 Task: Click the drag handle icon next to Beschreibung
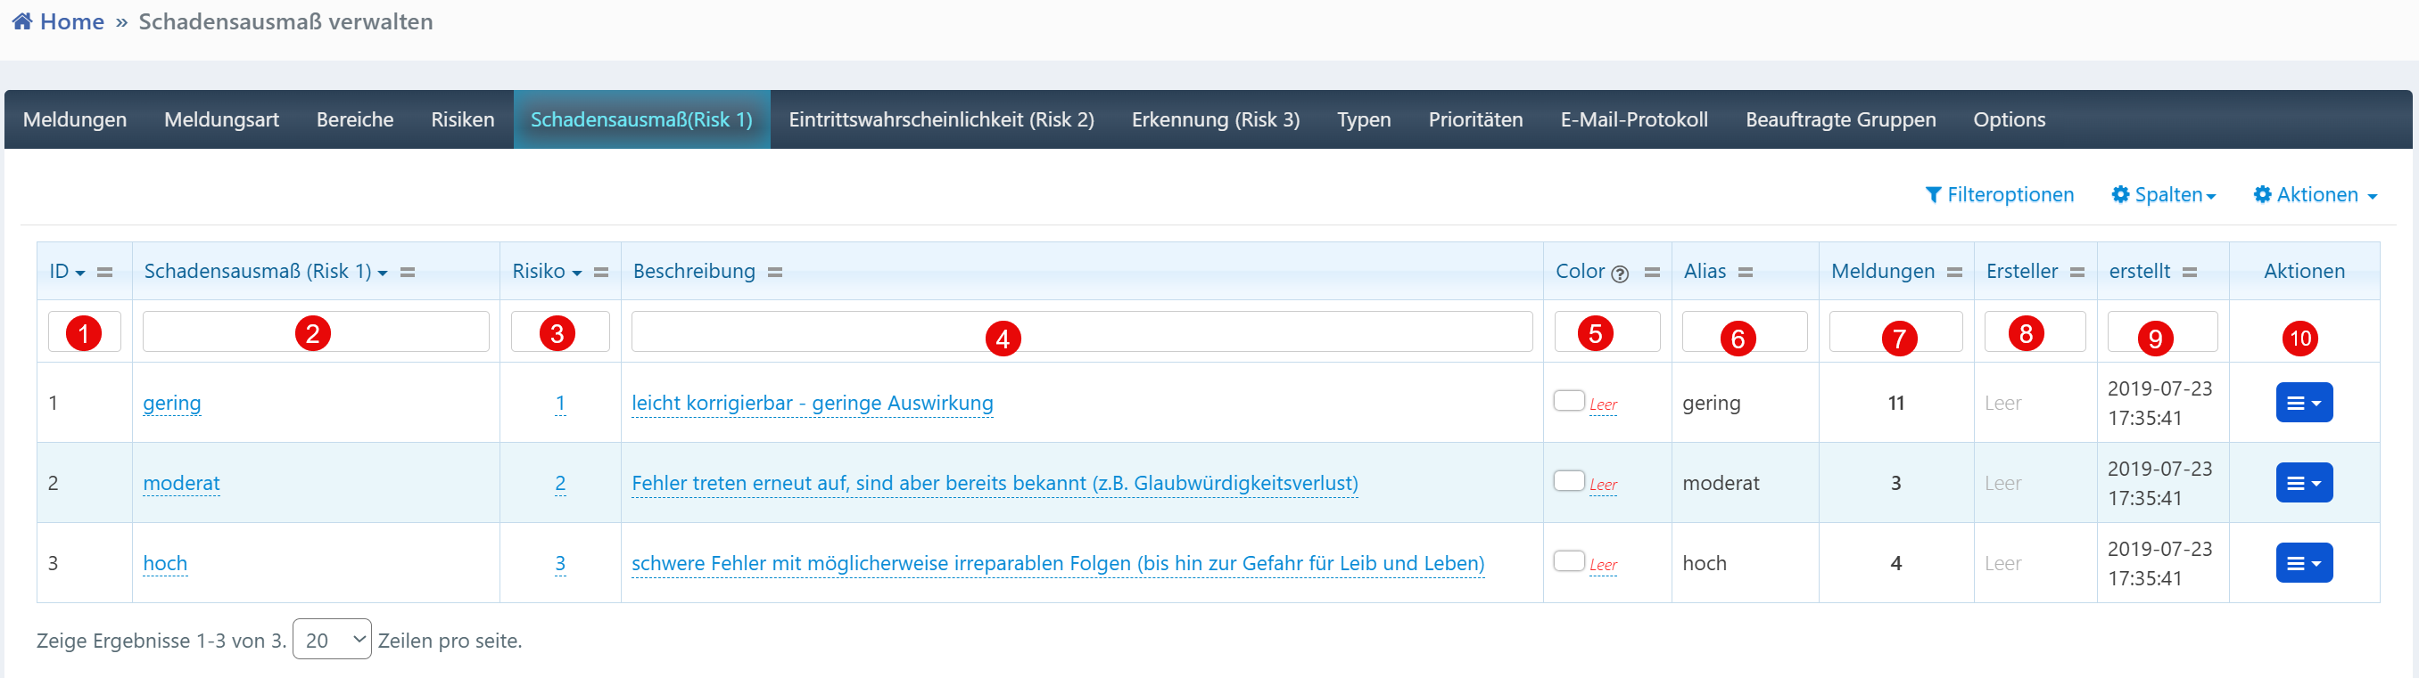tap(775, 272)
